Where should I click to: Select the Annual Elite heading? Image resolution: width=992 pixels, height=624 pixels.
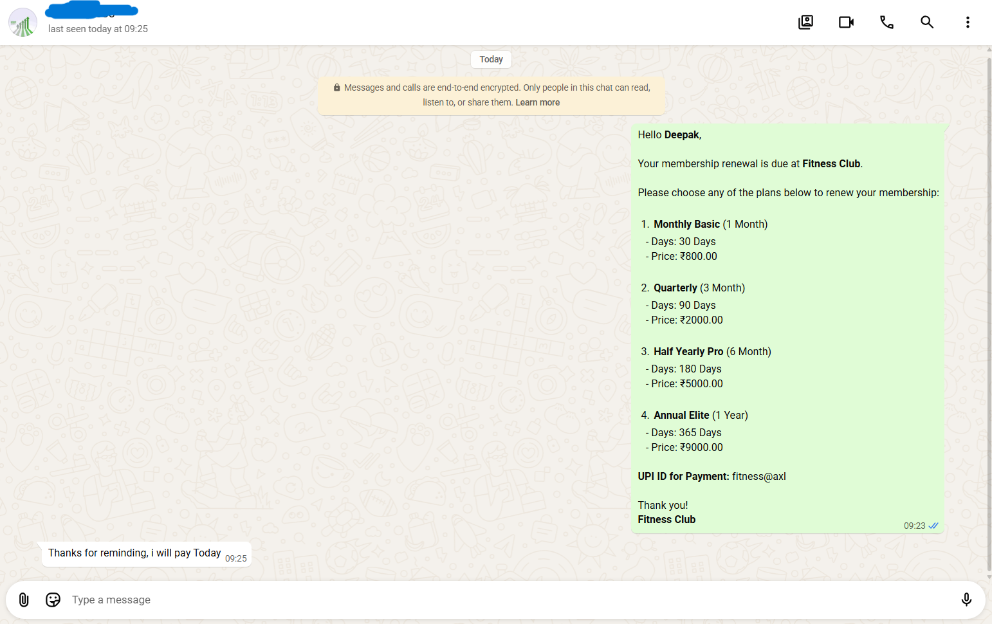point(681,415)
